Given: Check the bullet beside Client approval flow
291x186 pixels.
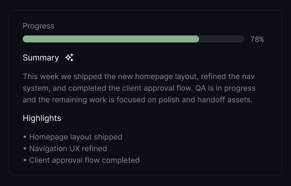Looking at the screenshot, I should pos(25,160).
